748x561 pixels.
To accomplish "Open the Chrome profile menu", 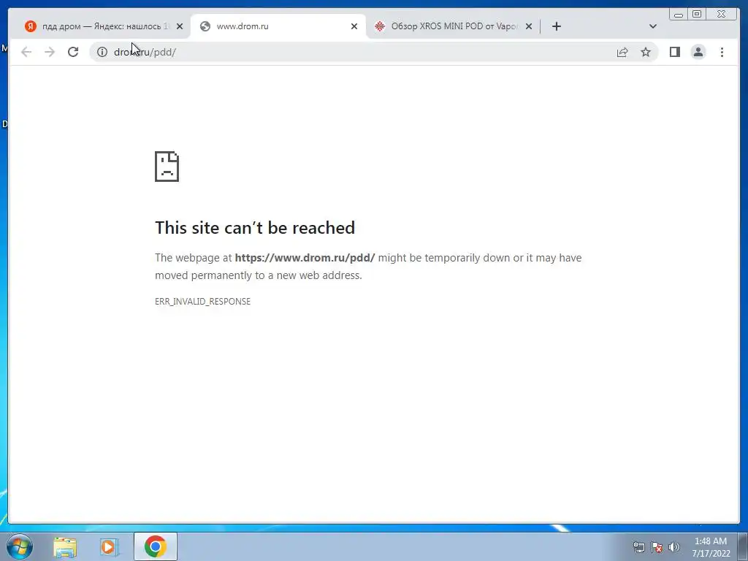I will point(698,52).
